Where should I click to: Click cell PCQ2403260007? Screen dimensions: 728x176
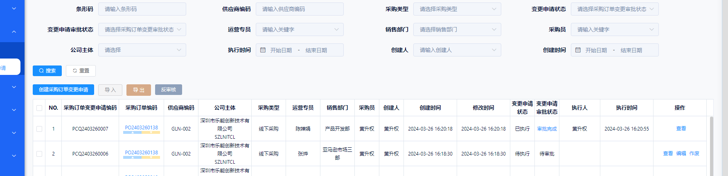click(x=90, y=129)
